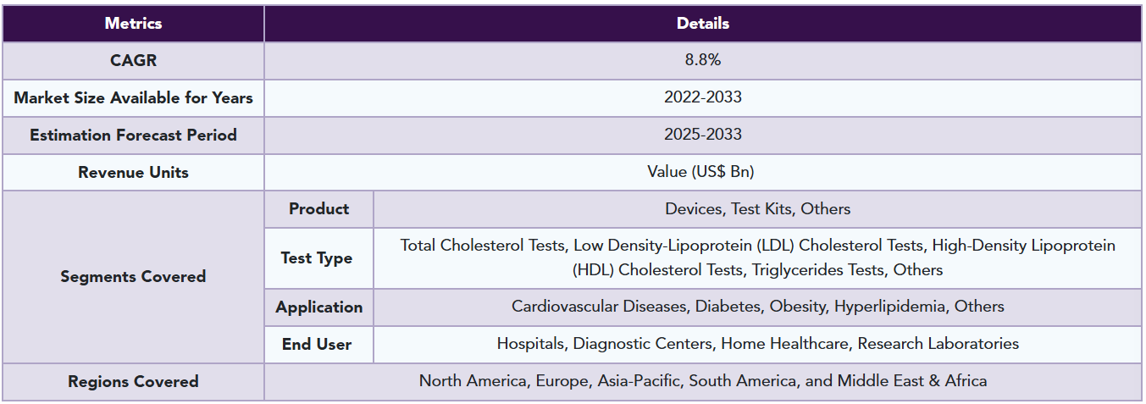Click Devices, Test Kits, Others cell
The width and height of the screenshot is (1146, 404).
[758, 209]
